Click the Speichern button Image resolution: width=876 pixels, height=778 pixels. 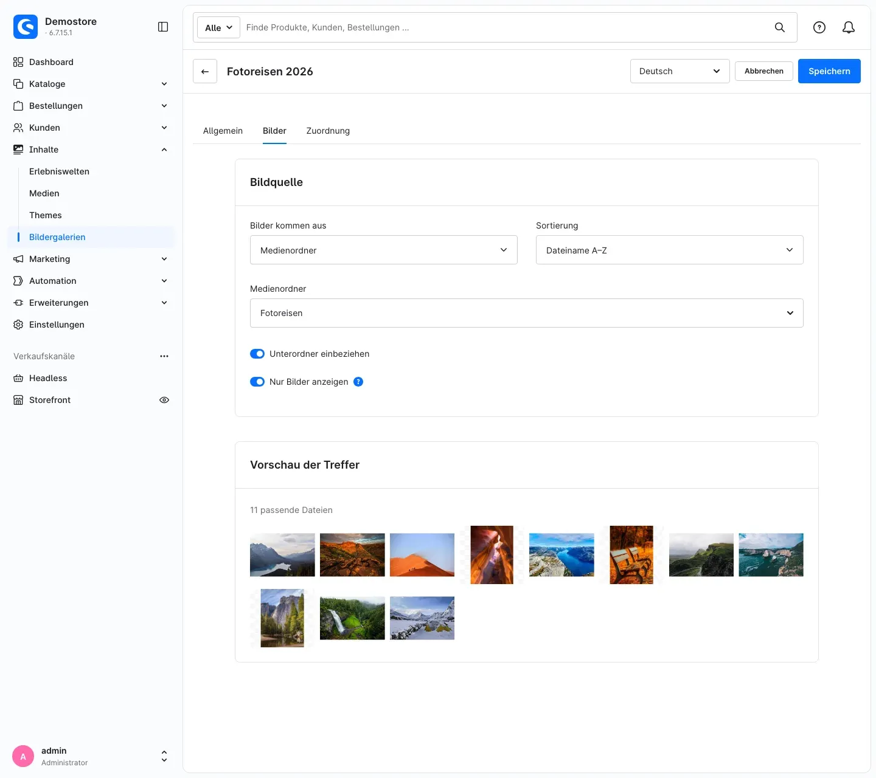click(829, 71)
